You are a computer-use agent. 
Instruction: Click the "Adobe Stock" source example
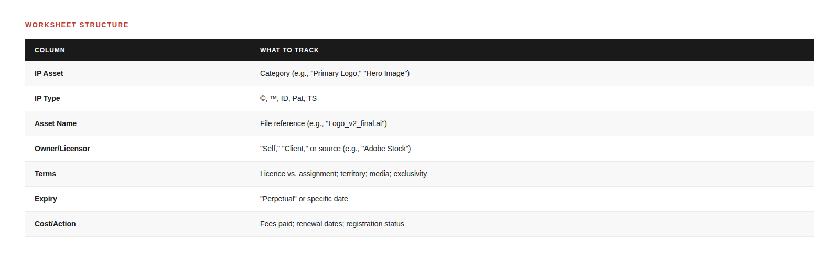tap(385, 149)
